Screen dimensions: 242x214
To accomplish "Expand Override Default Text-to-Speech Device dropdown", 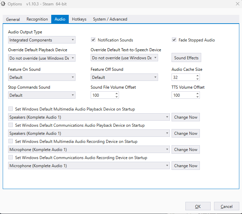I will (x=124, y=58).
